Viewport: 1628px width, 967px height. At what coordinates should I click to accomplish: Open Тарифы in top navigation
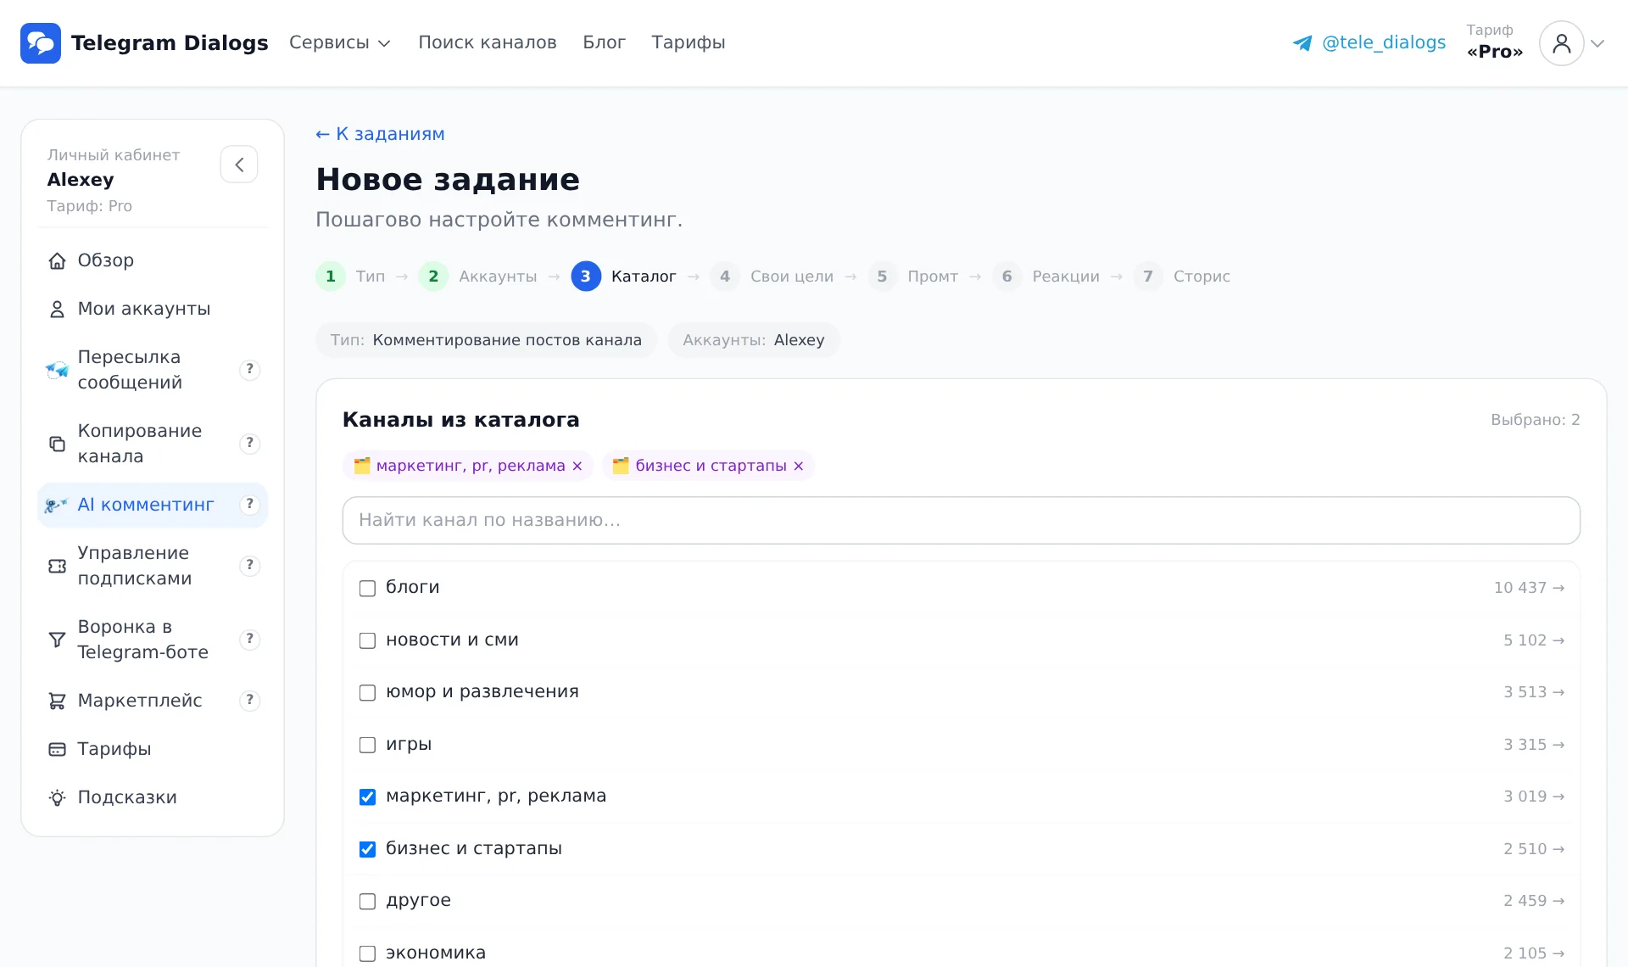[x=689, y=42]
